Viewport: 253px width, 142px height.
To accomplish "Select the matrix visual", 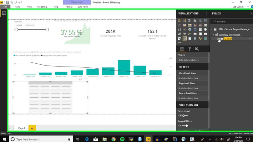I will point(190,38).
